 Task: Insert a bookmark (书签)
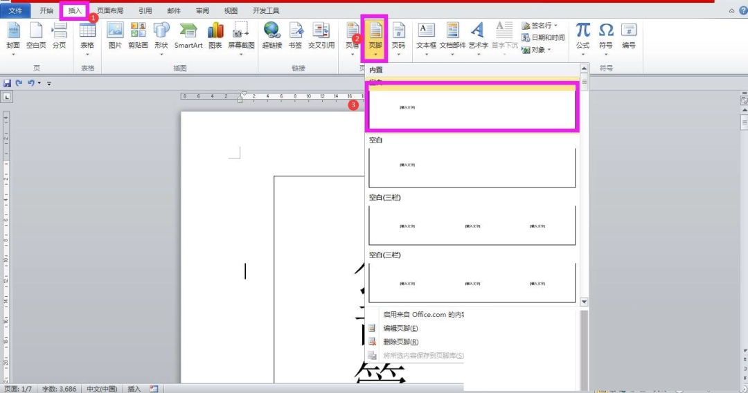pyautogui.click(x=295, y=37)
